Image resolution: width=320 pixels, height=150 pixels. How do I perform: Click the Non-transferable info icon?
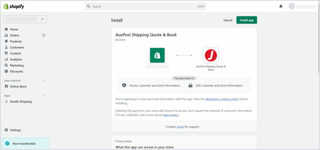7,143
